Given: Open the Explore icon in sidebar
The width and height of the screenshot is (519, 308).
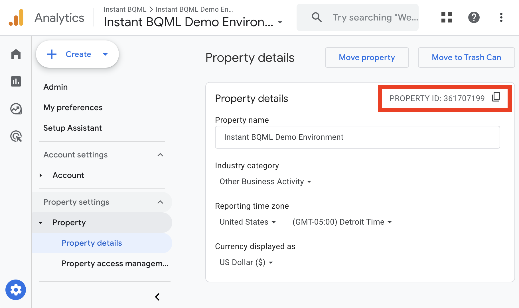Looking at the screenshot, I should click(16, 109).
